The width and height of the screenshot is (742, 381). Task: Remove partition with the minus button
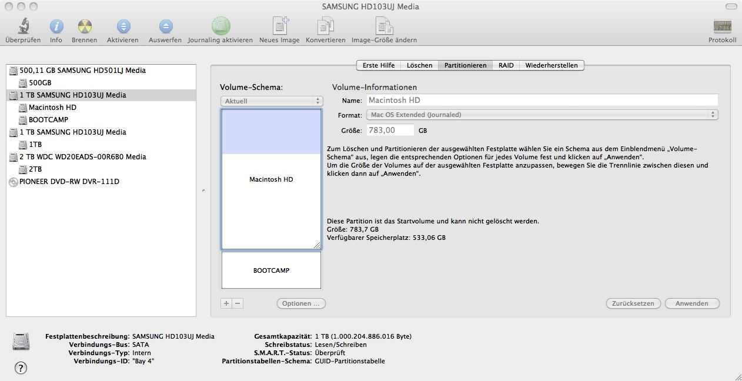coord(238,303)
